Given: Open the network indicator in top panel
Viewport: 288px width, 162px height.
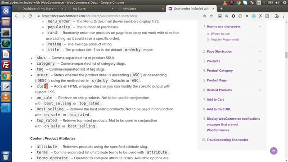Looking at the screenshot, I should (x=252, y=3).
